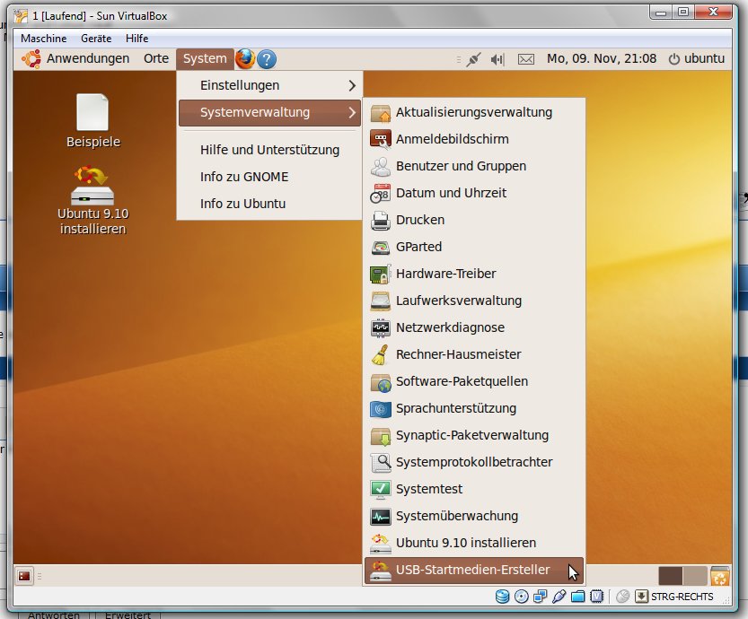Click the ubuntu user power button
This screenshot has width=748, height=619.
tap(697, 58)
